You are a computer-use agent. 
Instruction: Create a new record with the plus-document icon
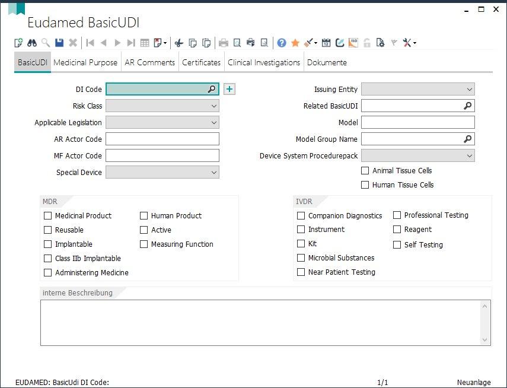coord(18,43)
